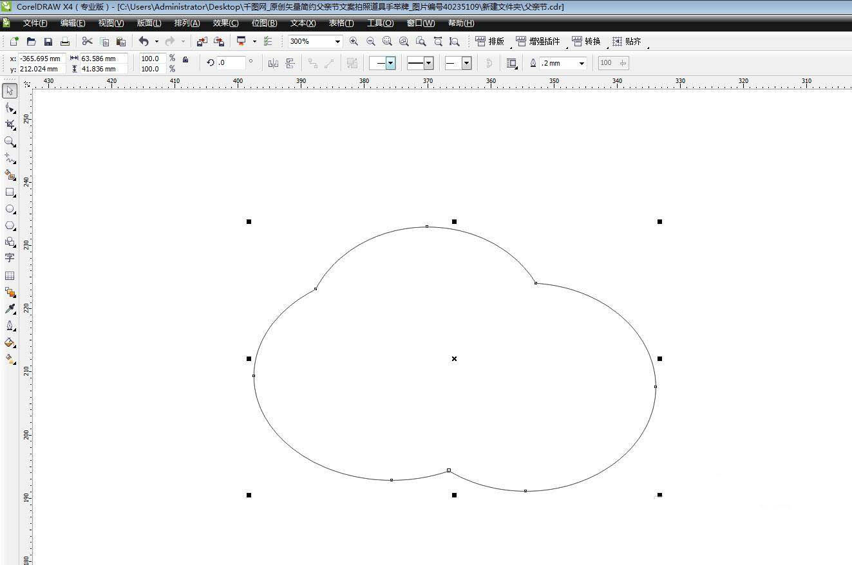Expand the outline width .2 mm dropdown
Viewport: 852px width, 565px height.
582,63
